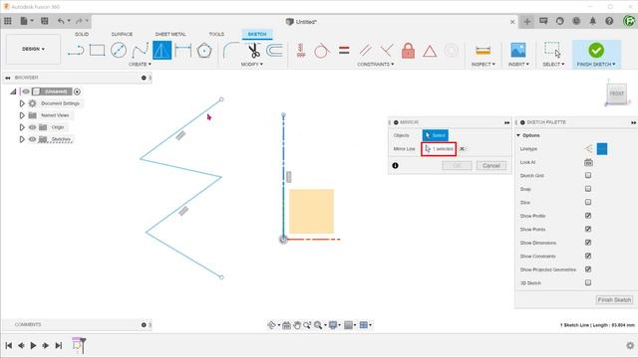Hide the Sketches folder visibility eye

33,139
